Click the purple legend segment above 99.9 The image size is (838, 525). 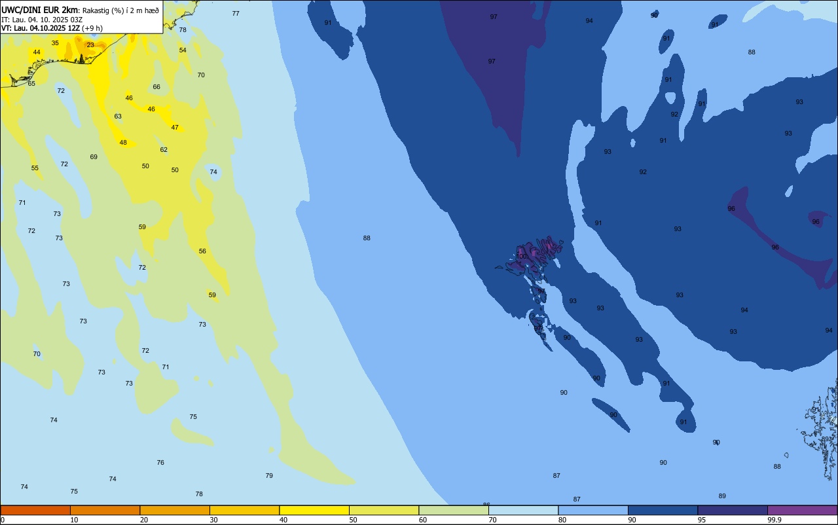802,510
